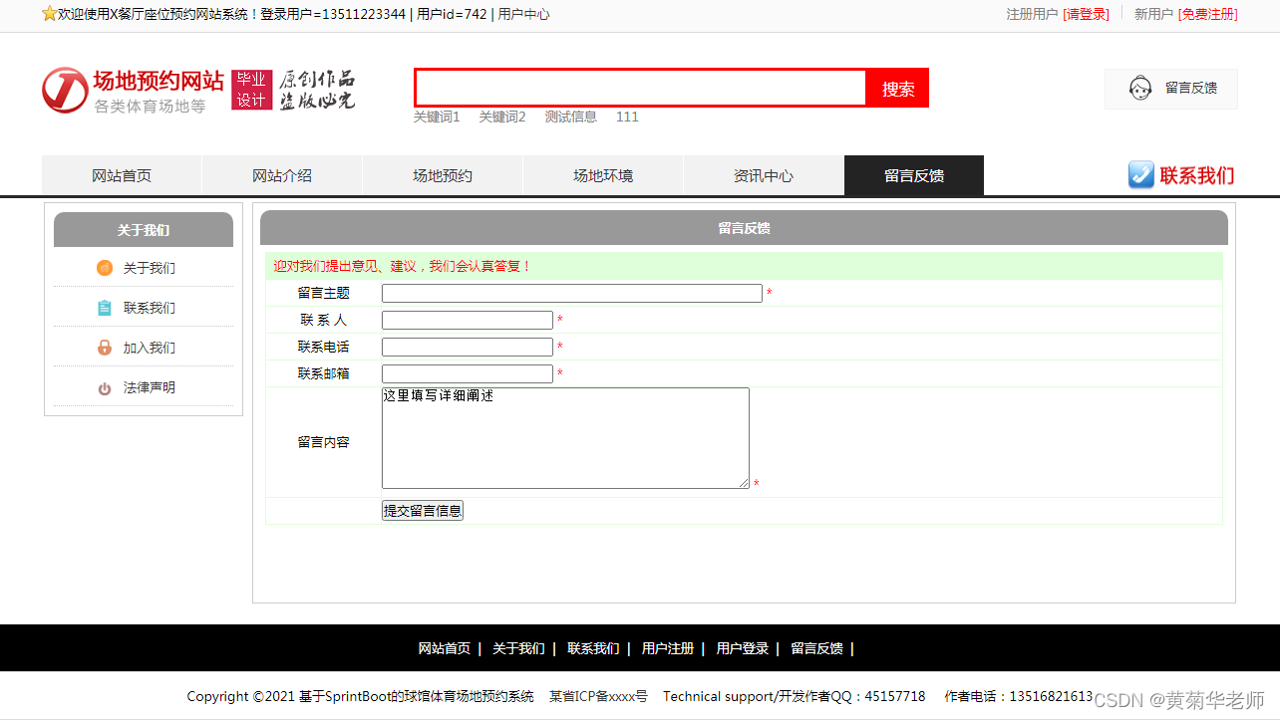Viewport: 1280px width, 720px height.
Task: Open the 用户中心 link in top bar
Action: (x=523, y=14)
